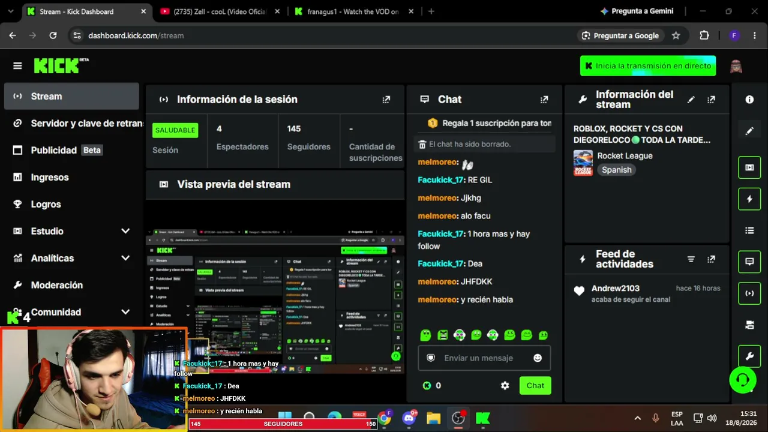
Task: Pop out the Información de la sesión panel
Action: point(386,100)
